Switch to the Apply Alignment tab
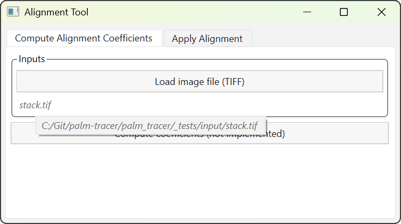The height and width of the screenshot is (224, 401). click(207, 39)
